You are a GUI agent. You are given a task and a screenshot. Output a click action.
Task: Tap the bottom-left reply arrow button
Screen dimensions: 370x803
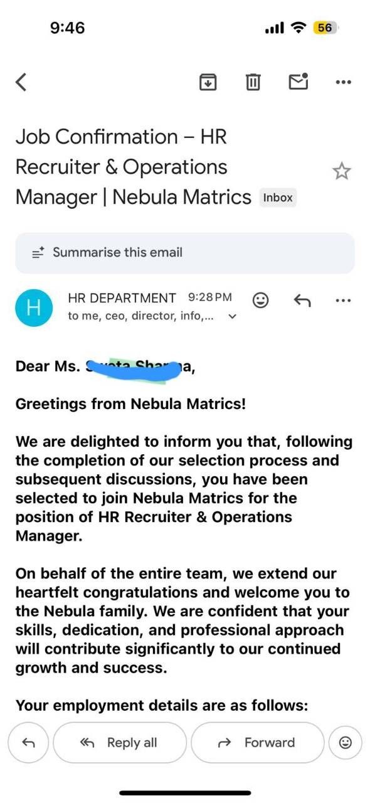(29, 743)
